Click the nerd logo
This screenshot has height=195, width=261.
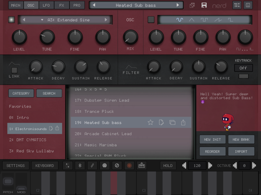[219, 6]
